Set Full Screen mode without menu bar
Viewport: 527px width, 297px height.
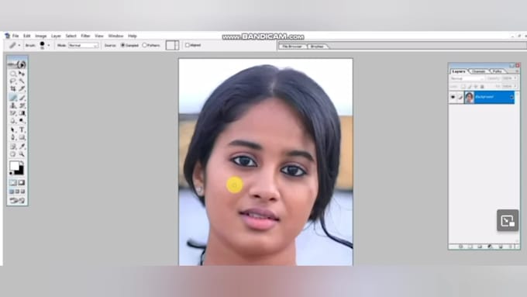pos(22,191)
